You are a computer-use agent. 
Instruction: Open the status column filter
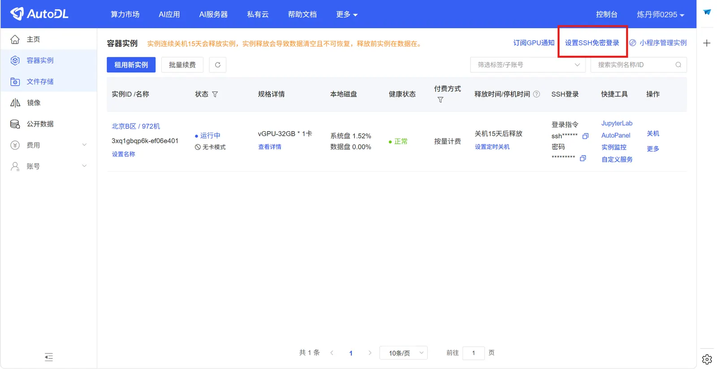pos(215,94)
